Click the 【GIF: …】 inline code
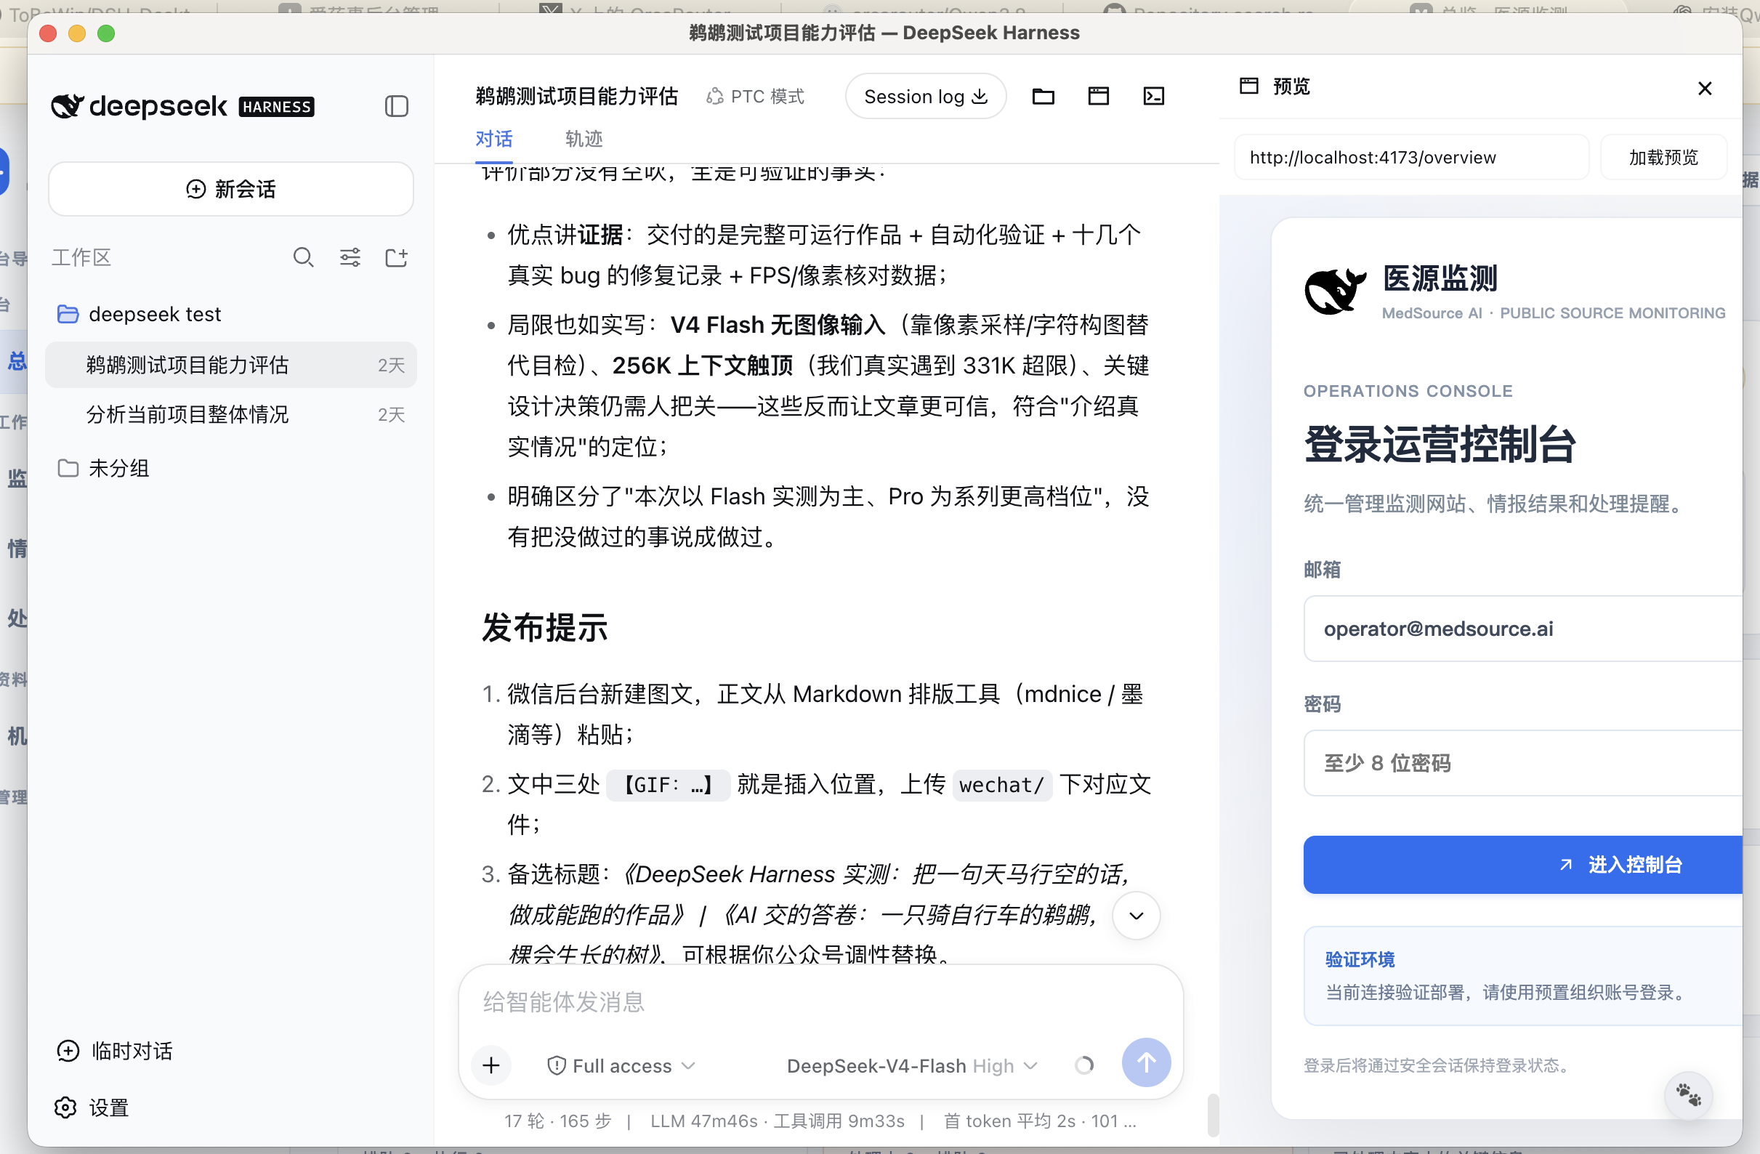This screenshot has height=1154, width=1760. click(668, 785)
